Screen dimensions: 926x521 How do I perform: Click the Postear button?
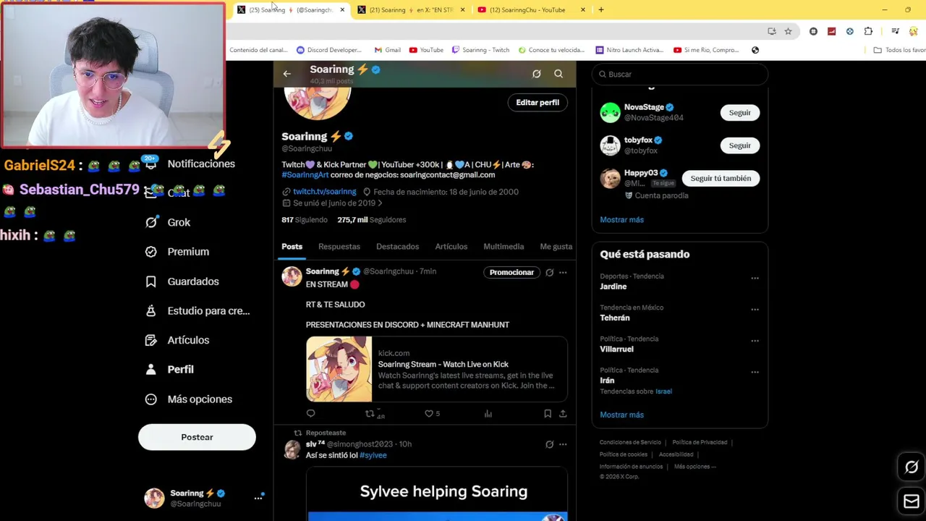point(197,437)
